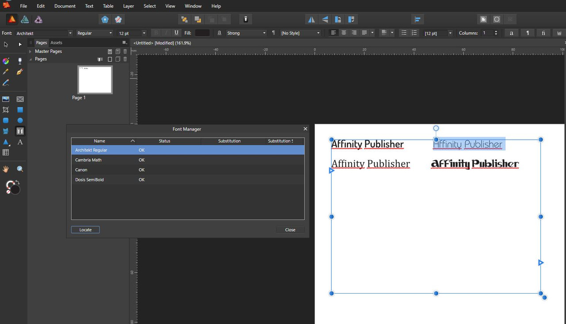Open the Typography 'fi' button
Screen dimensions: 566x324
(x=543, y=33)
